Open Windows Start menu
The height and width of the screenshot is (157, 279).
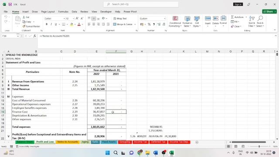tap(108, 153)
